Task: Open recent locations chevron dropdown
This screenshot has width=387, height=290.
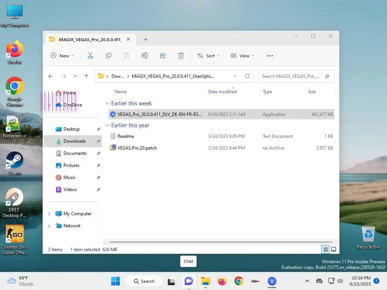Action: click(75, 76)
